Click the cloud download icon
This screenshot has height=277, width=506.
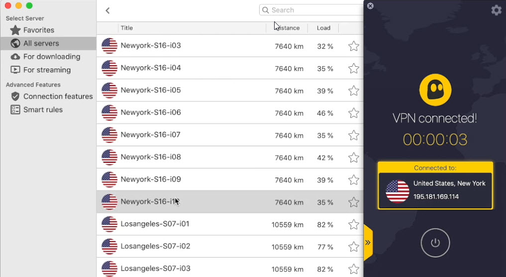coord(15,57)
